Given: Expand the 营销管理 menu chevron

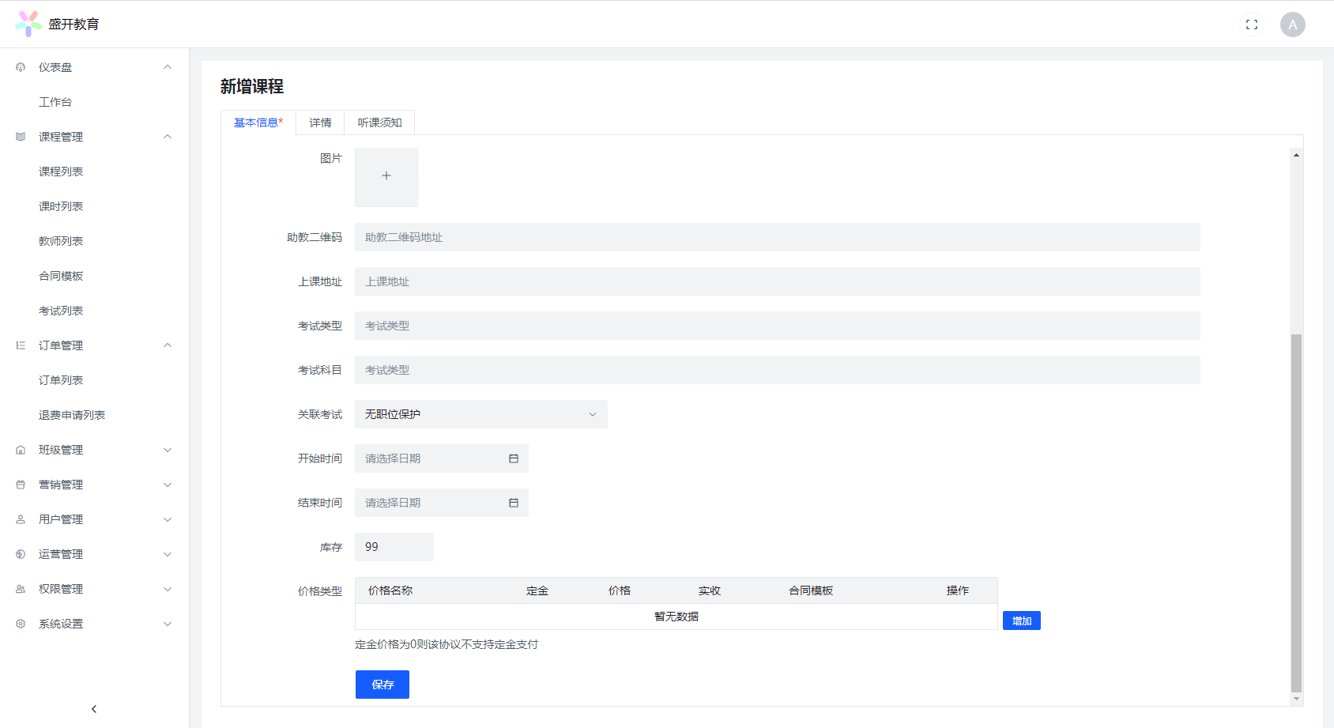Looking at the screenshot, I should [x=168, y=485].
